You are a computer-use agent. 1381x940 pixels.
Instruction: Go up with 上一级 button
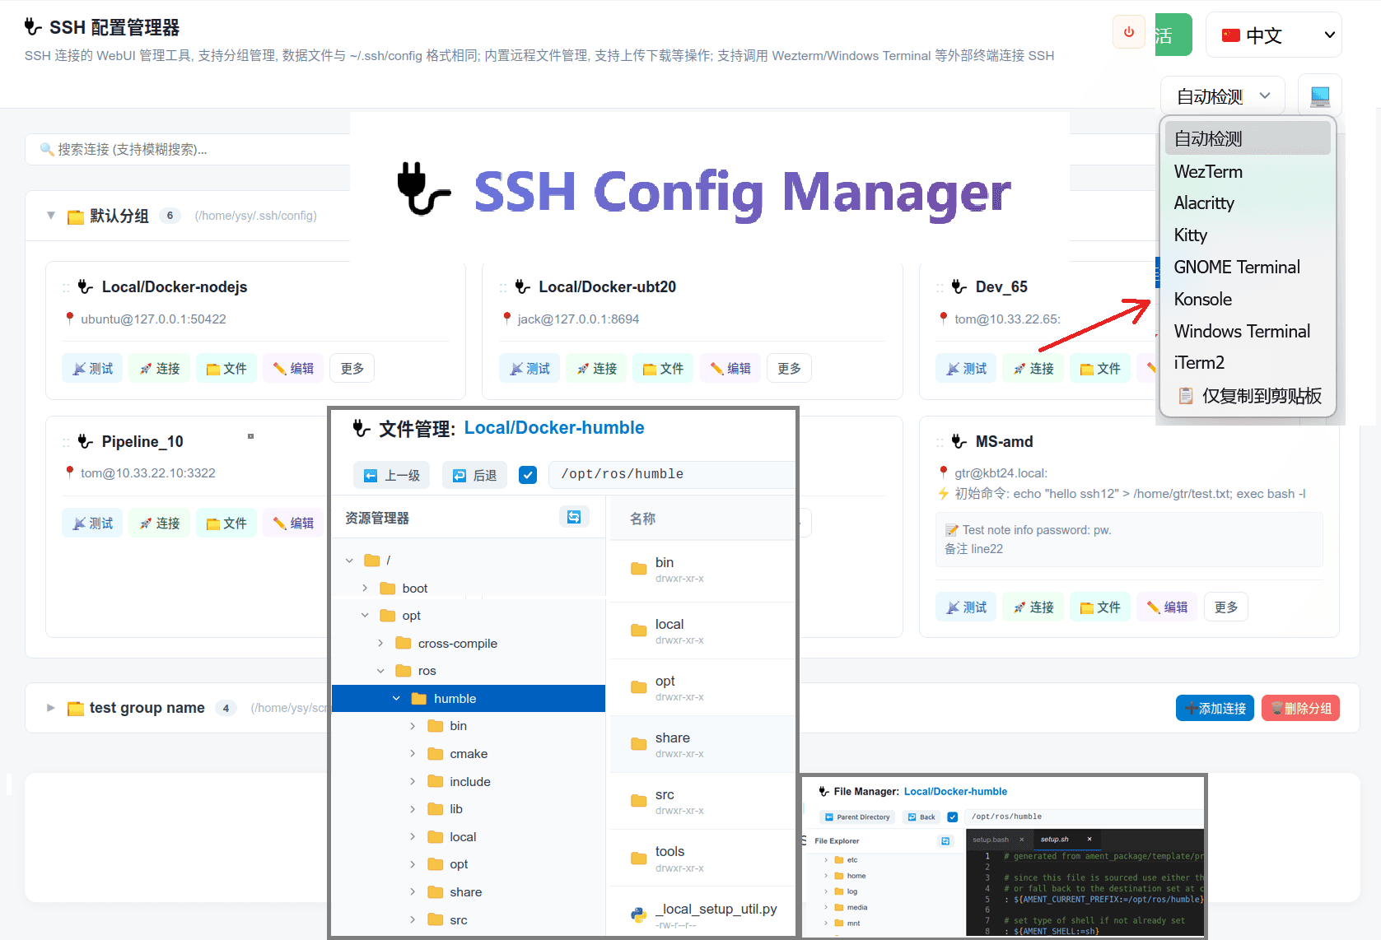(392, 475)
